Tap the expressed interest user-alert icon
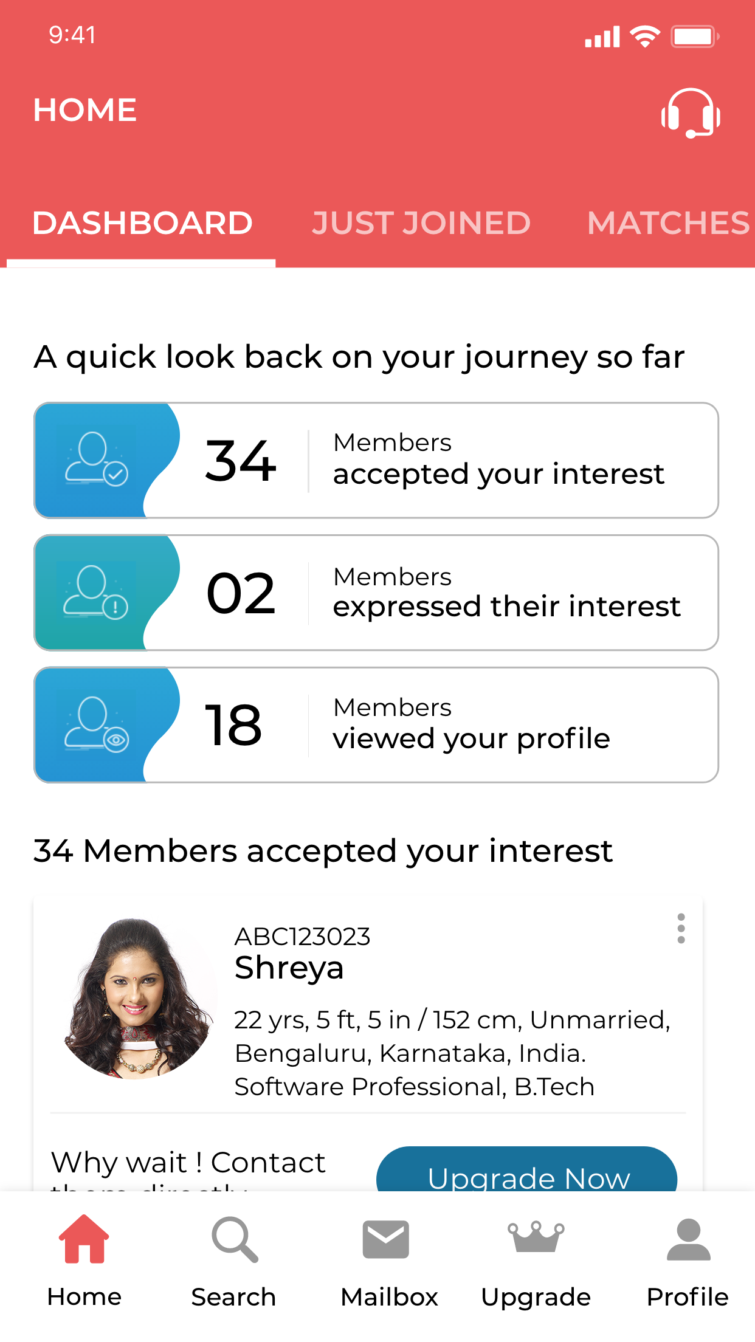The image size is (755, 1342). coord(96,592)
